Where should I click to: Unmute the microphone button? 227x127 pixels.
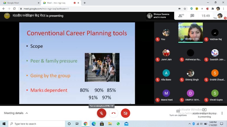(101, 113)
